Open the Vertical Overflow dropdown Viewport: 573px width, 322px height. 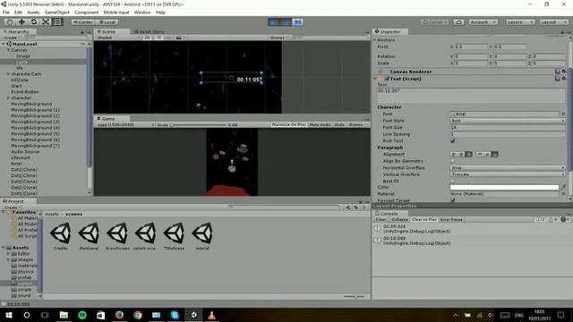tap(508, 174)
